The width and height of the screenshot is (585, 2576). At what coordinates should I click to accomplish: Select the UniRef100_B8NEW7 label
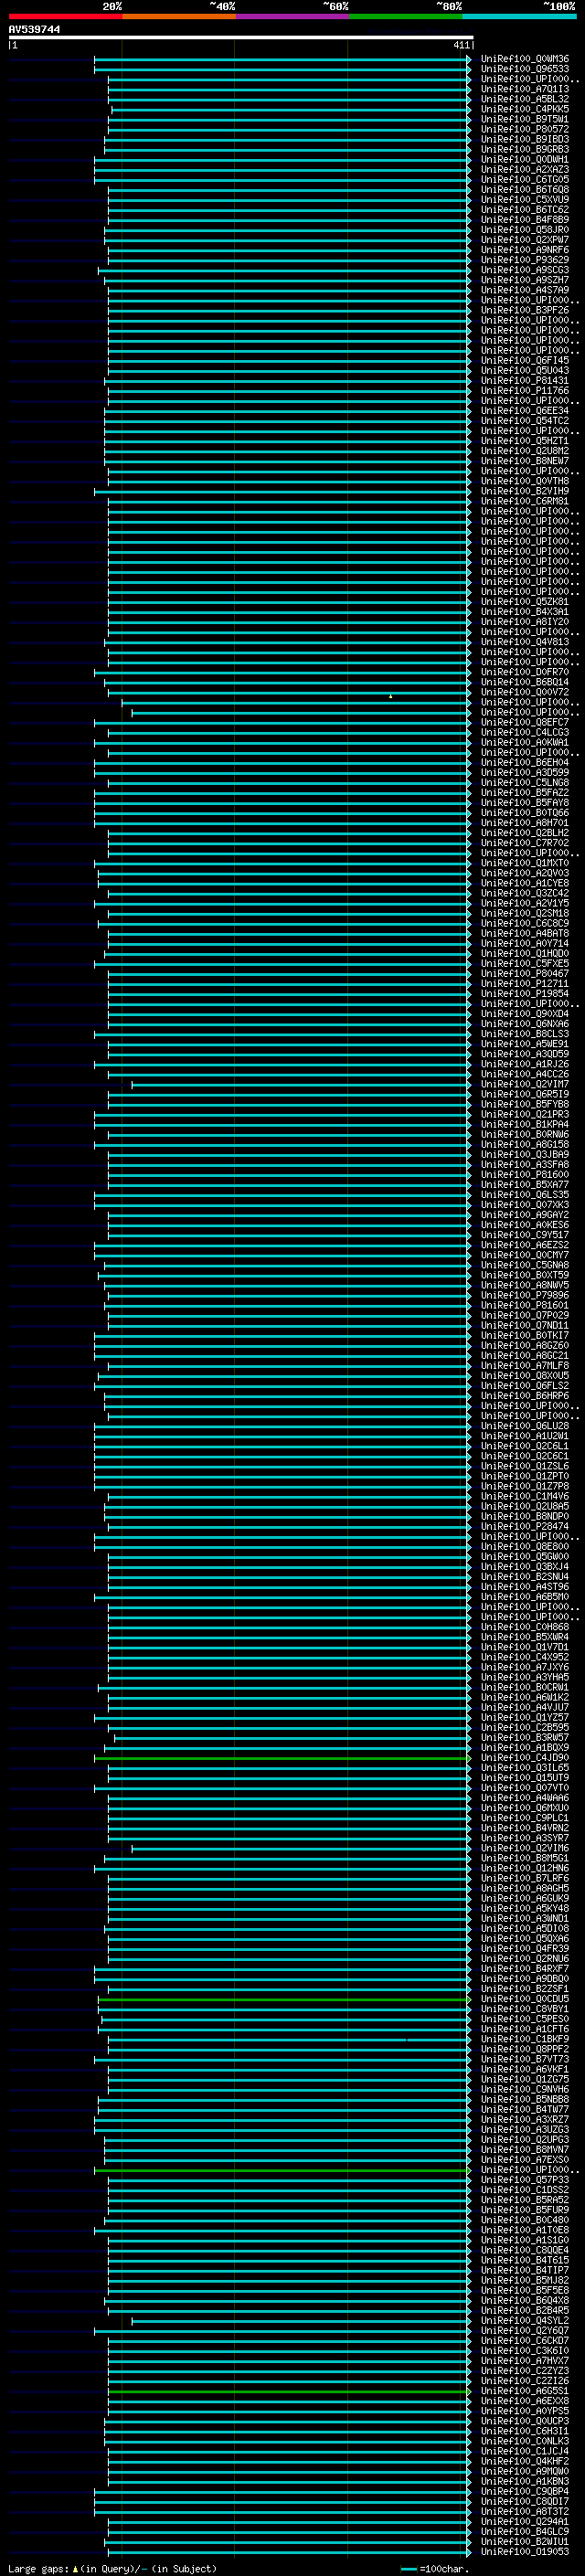click(x=524, y=461)
